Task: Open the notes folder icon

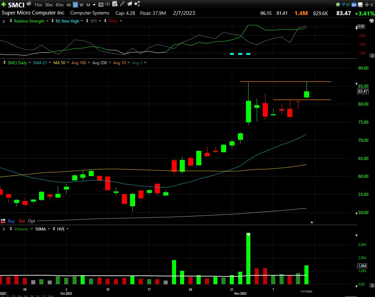Action: [x=130, y=4]
